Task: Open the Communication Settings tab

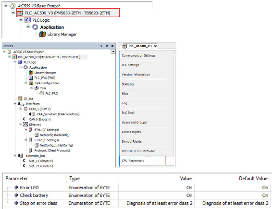Action: (138, 56)
